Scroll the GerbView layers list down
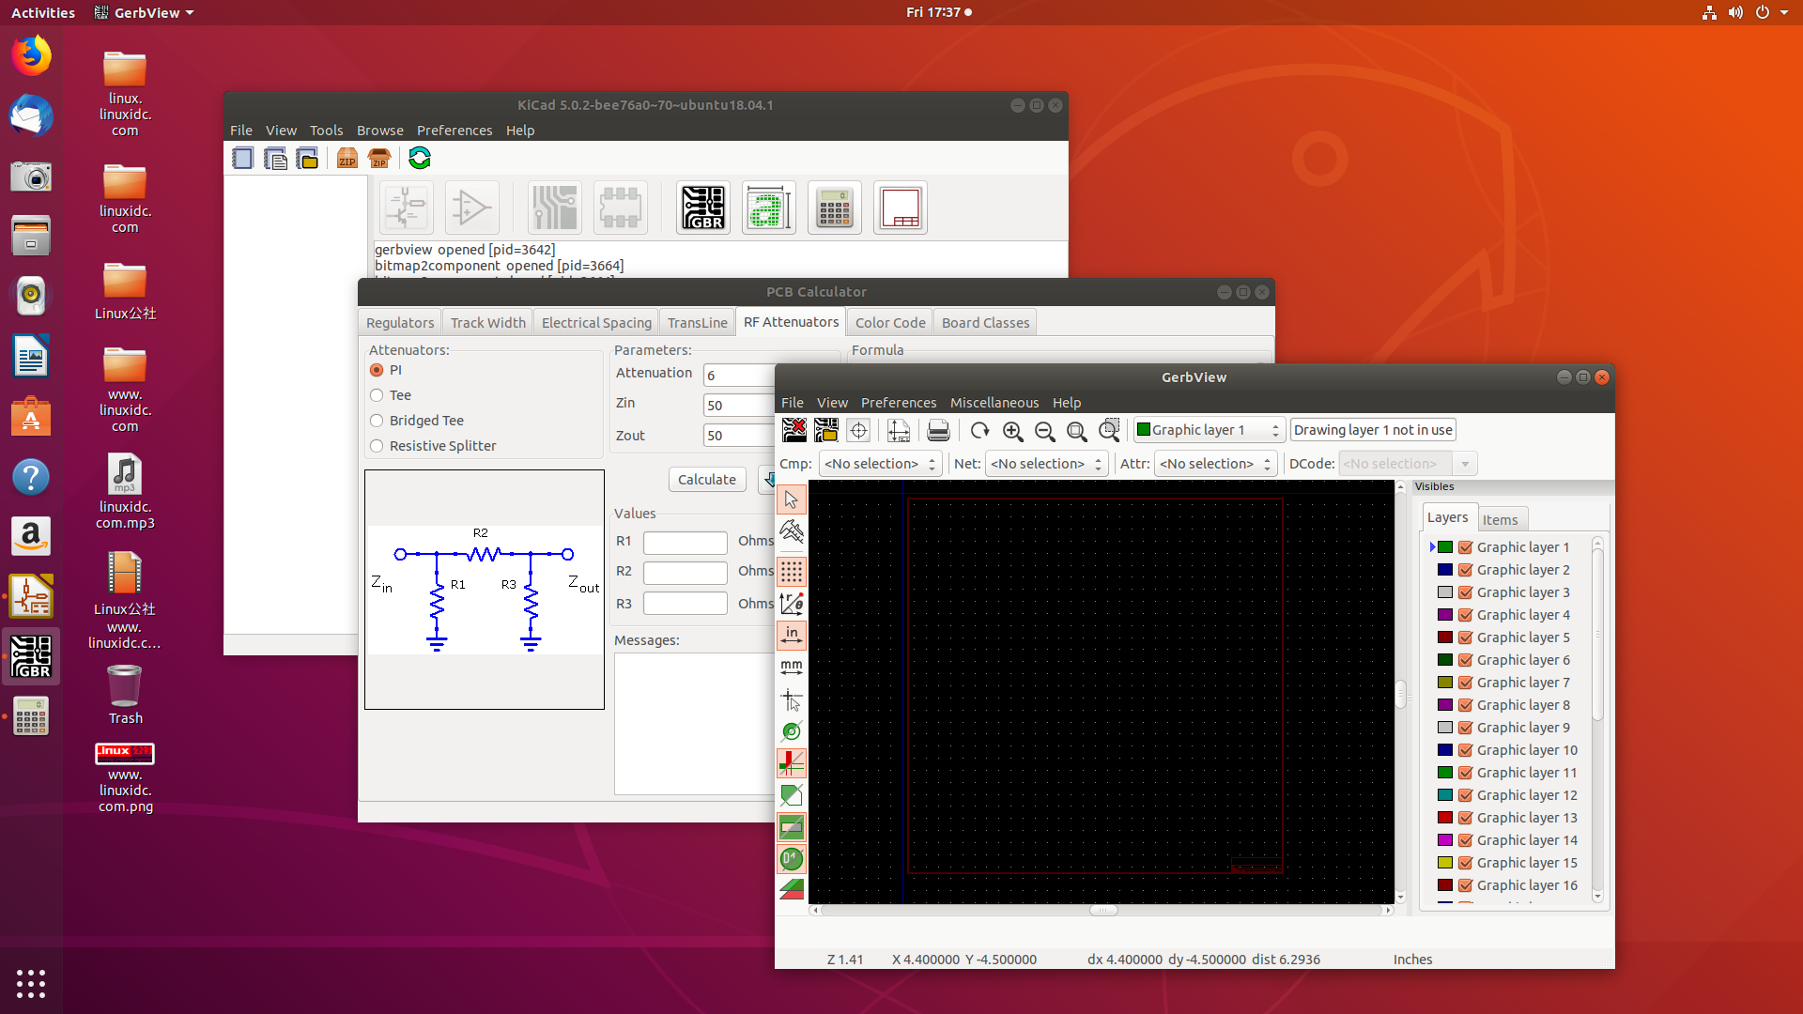 pos(1598,898)
